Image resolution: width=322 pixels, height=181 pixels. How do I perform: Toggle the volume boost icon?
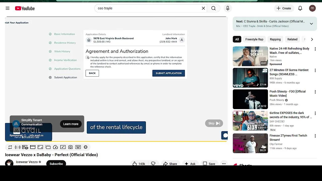point(18,147)
